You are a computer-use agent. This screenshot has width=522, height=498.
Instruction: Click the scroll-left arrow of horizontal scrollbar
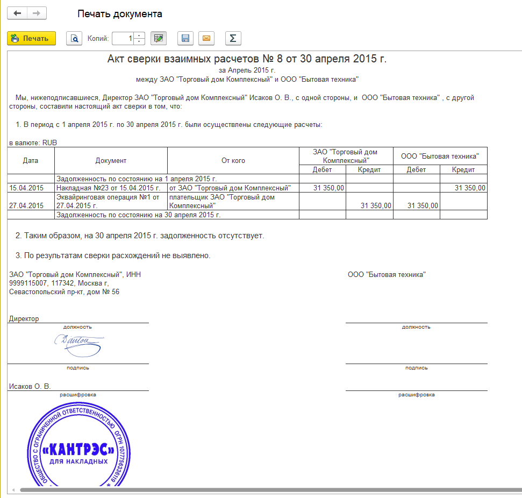(13, 490)
